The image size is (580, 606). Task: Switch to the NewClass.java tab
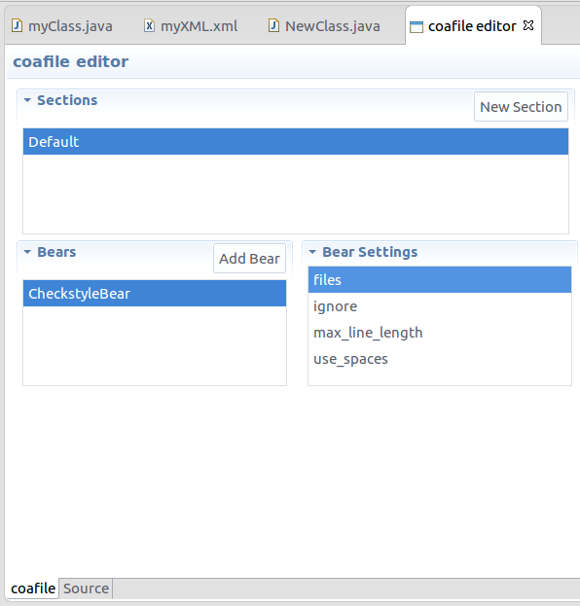324,26
